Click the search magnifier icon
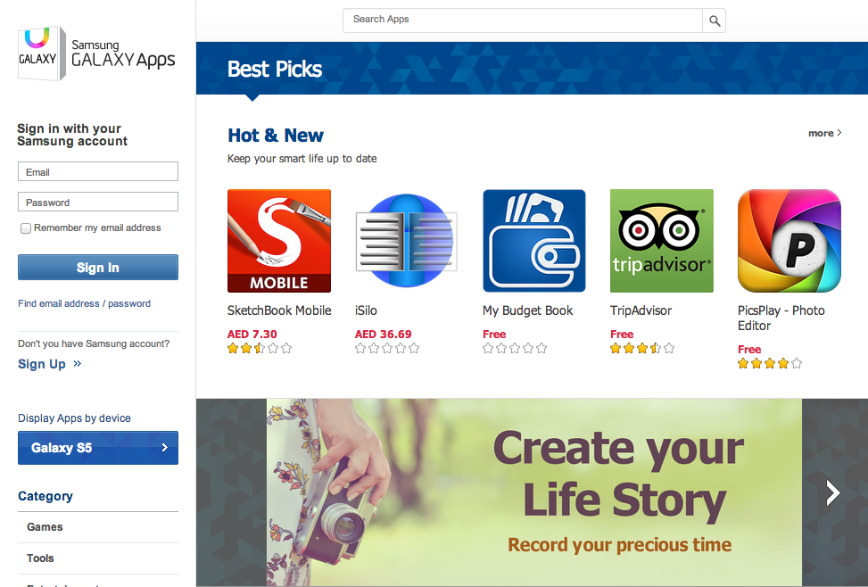 (x=715, y=21)
